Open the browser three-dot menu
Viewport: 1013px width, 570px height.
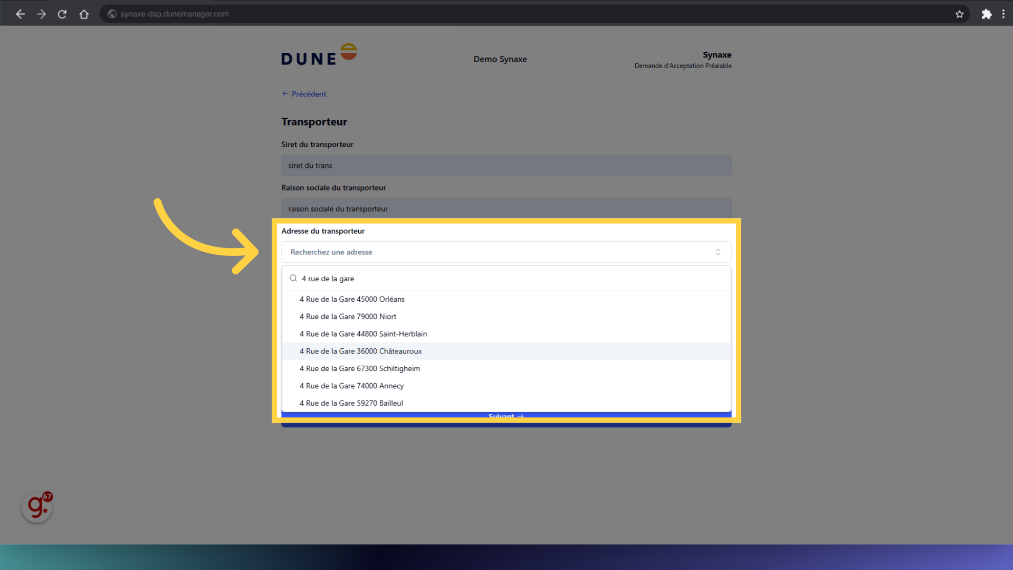point(1003,14)
